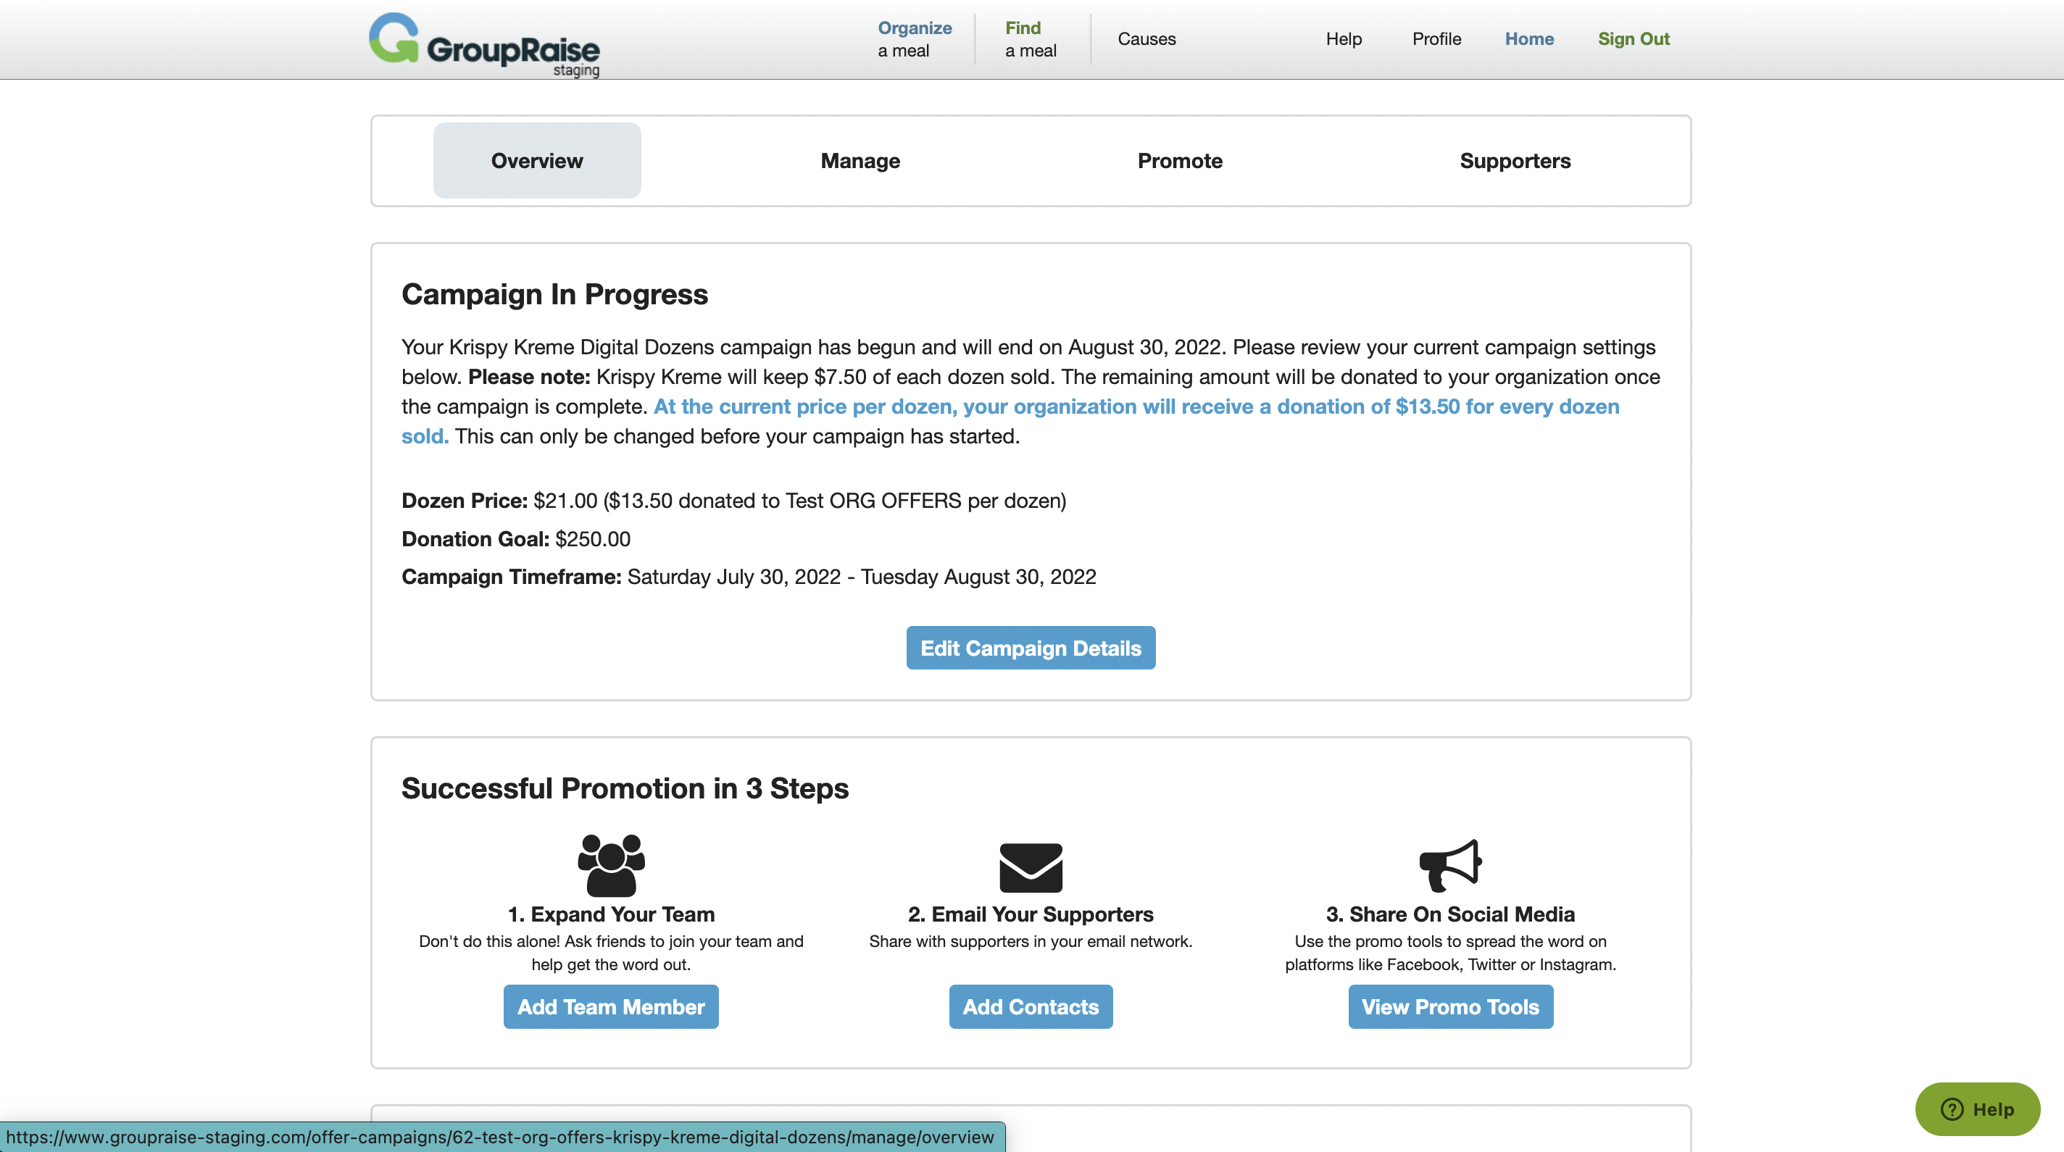
Task: Open Organize a meal in navigation
Action: pos(914,38)
